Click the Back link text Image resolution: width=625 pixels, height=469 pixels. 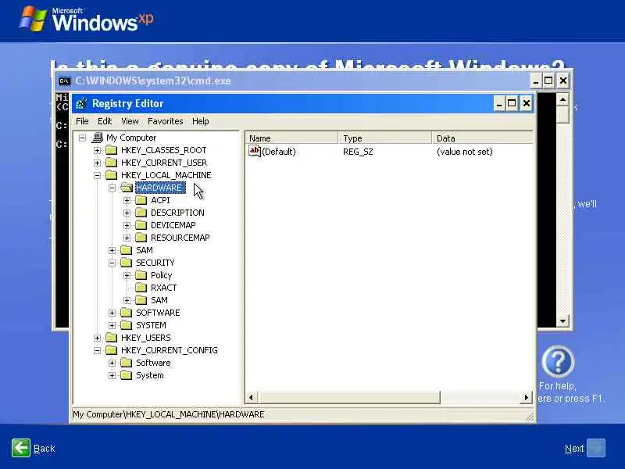[x=45, y=449]
